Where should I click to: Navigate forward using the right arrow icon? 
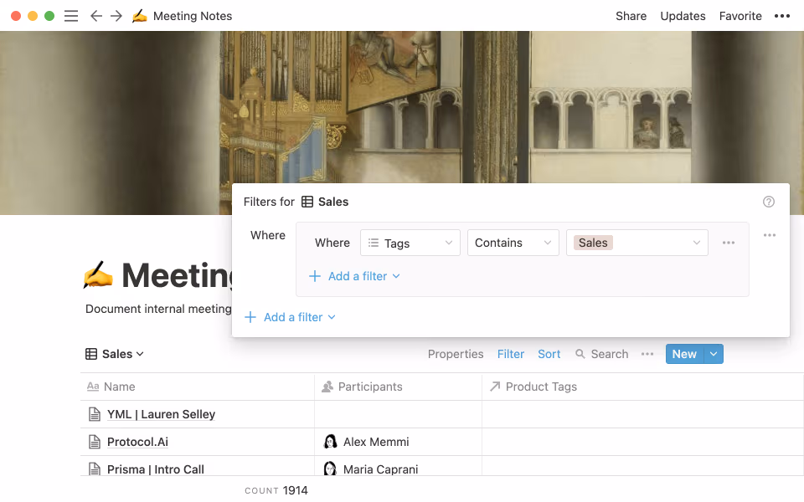pyautogui.click(x=116, y=15)
